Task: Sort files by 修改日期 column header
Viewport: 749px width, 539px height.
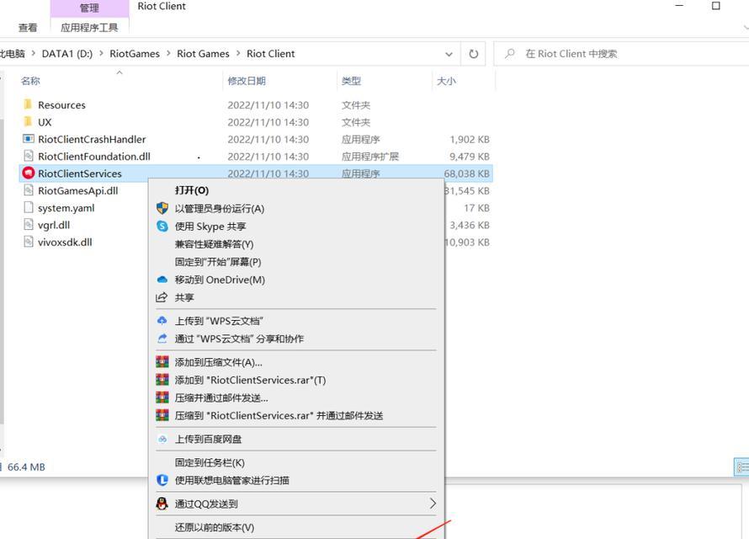Action: click(x=247, y=81)
